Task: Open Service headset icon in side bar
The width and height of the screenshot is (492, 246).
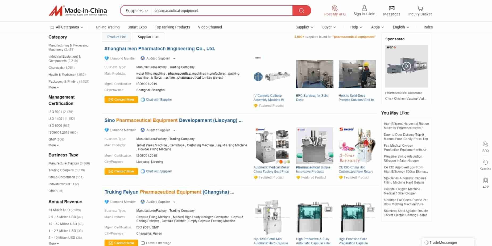Action: coord(485,162)
